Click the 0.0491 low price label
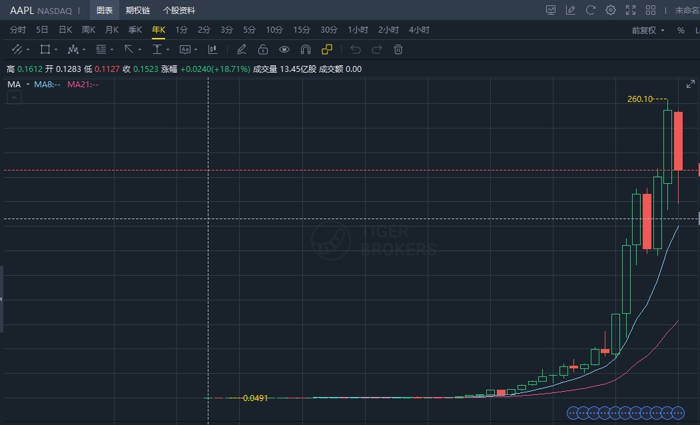Image resolution: width=700 pixels, height=425 pixels. [x=255, y=398]
